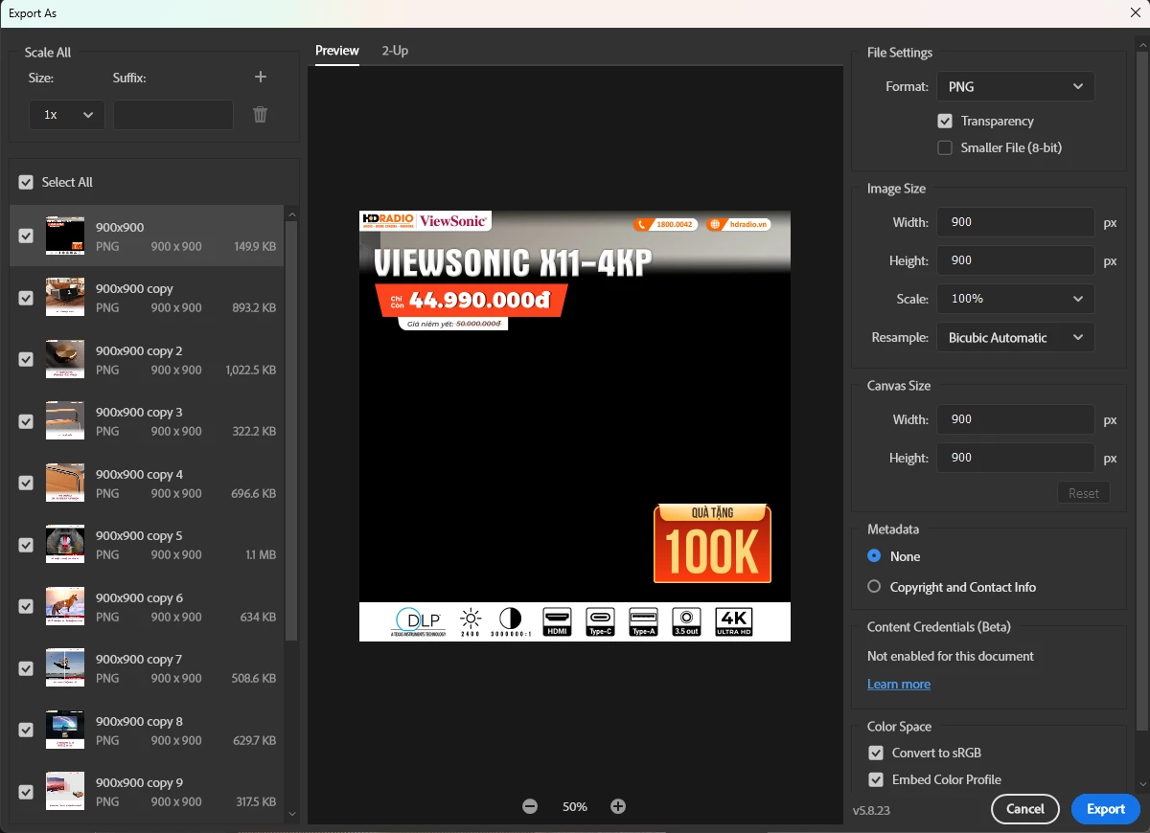Click the Cancel button

point(1025,809)
